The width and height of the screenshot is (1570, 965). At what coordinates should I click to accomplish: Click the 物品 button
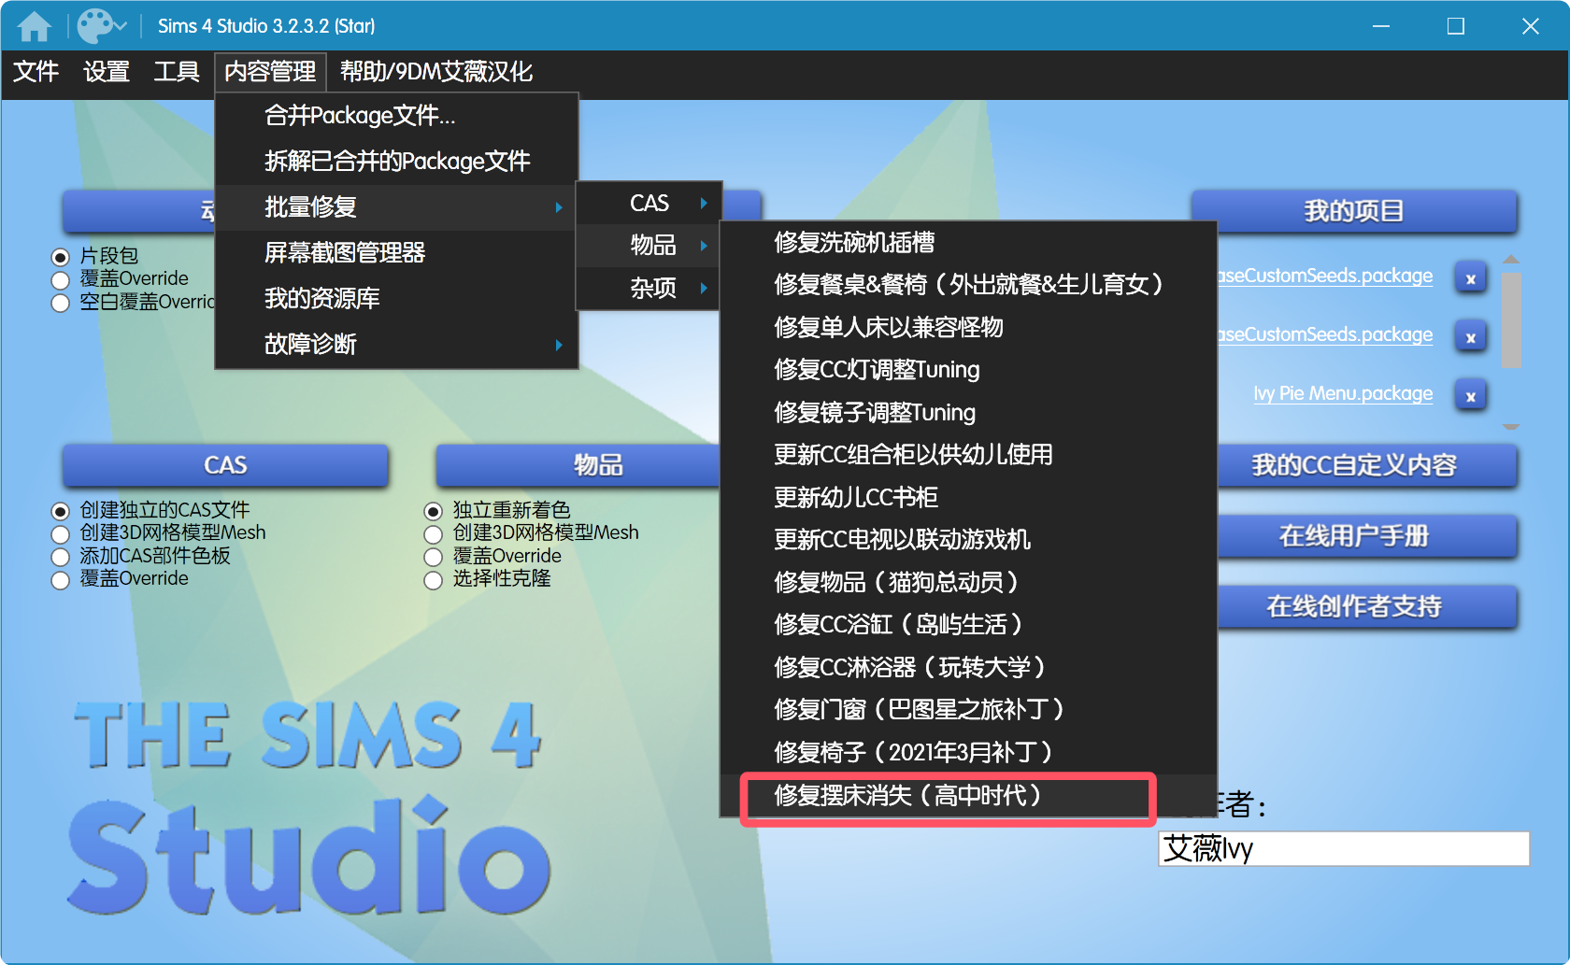pyautogui.click(x=578, y=465)
